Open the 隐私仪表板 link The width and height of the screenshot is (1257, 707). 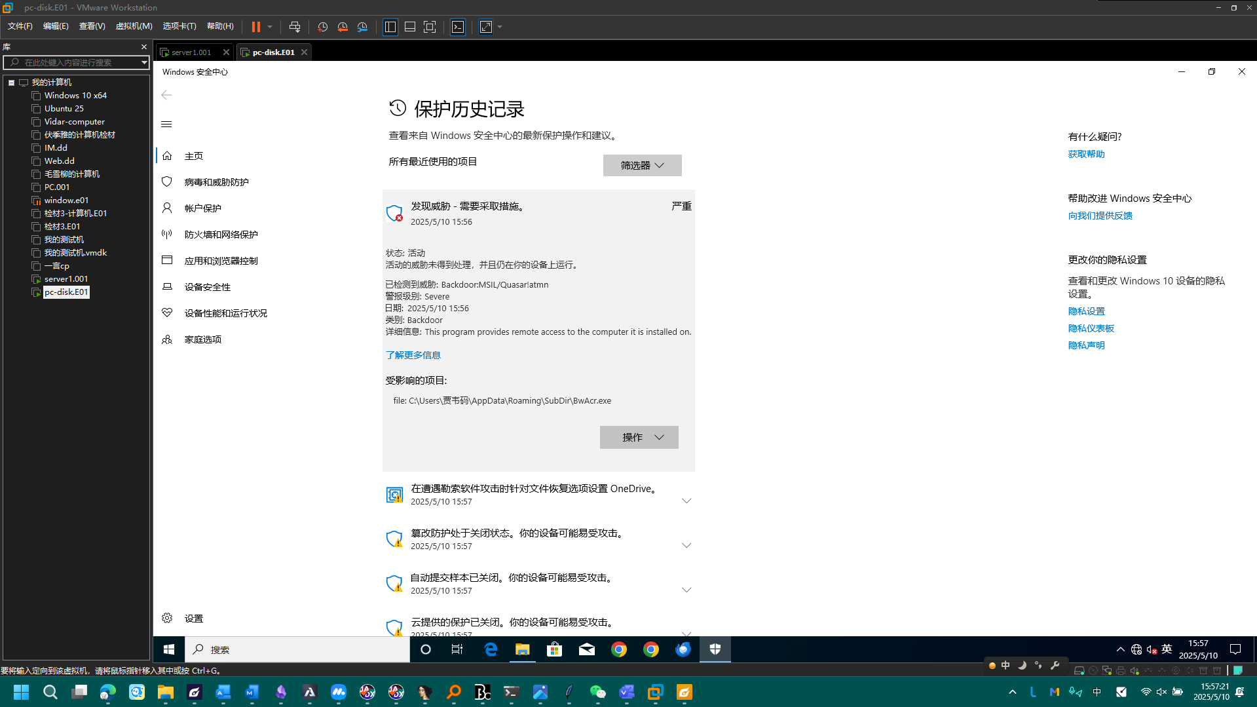click(x=1091, y=328)
